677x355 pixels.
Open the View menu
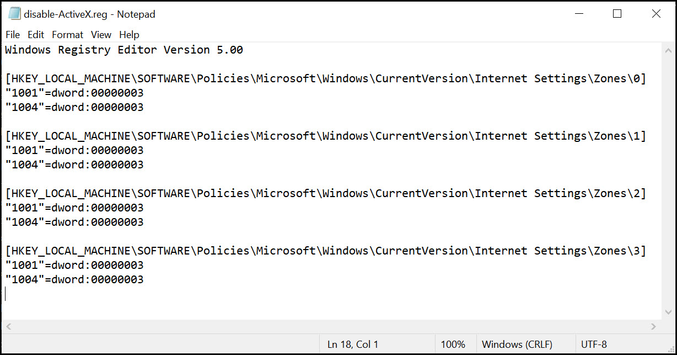click(101, 34)
